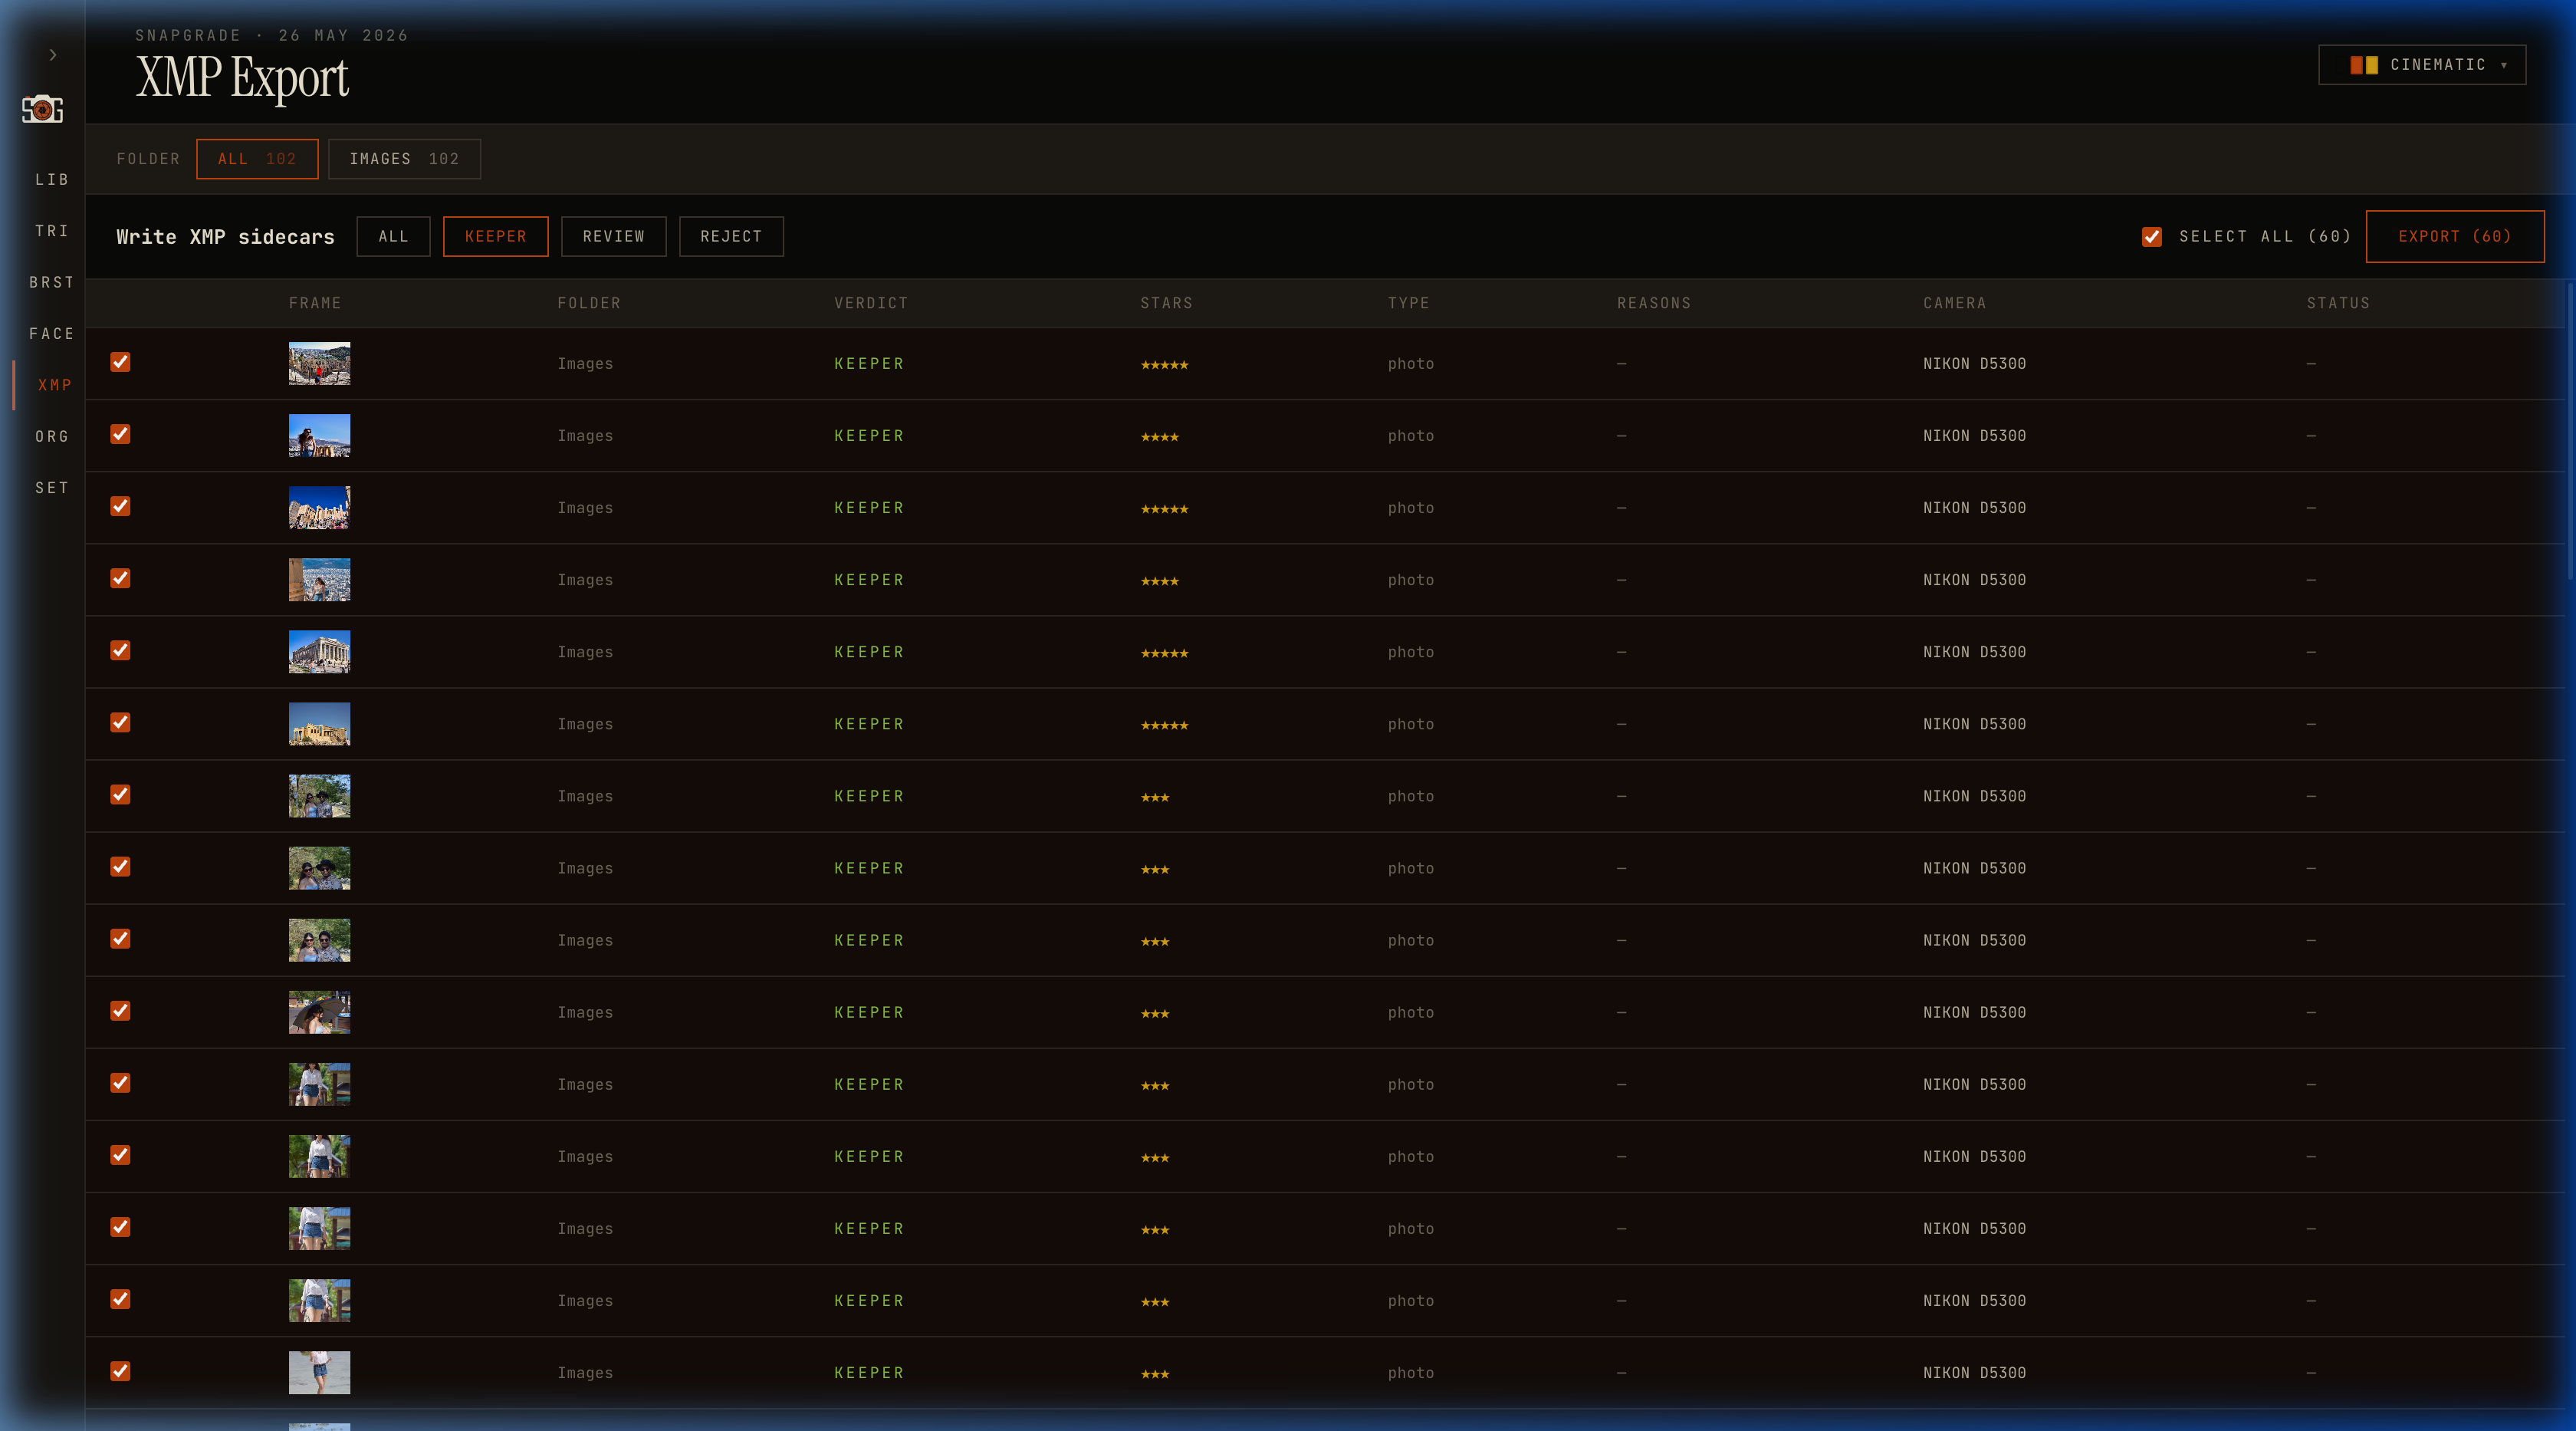The width and height of the screenshot is (2576, 1431).
Task: Click the first row's Images folder cell
Action: click(585, 364)
